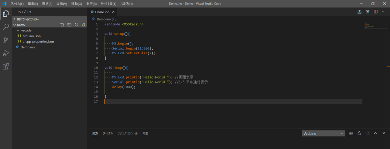This screenshot has height=149, width=390.
Task: Open the 編集(E) menu
Action: [x=33, y=4]
